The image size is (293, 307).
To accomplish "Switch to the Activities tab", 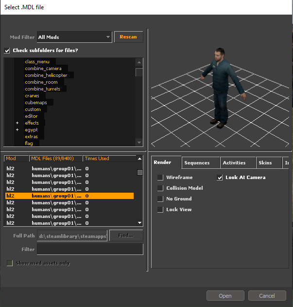I will pyautogui.click(x=238, y=163).
